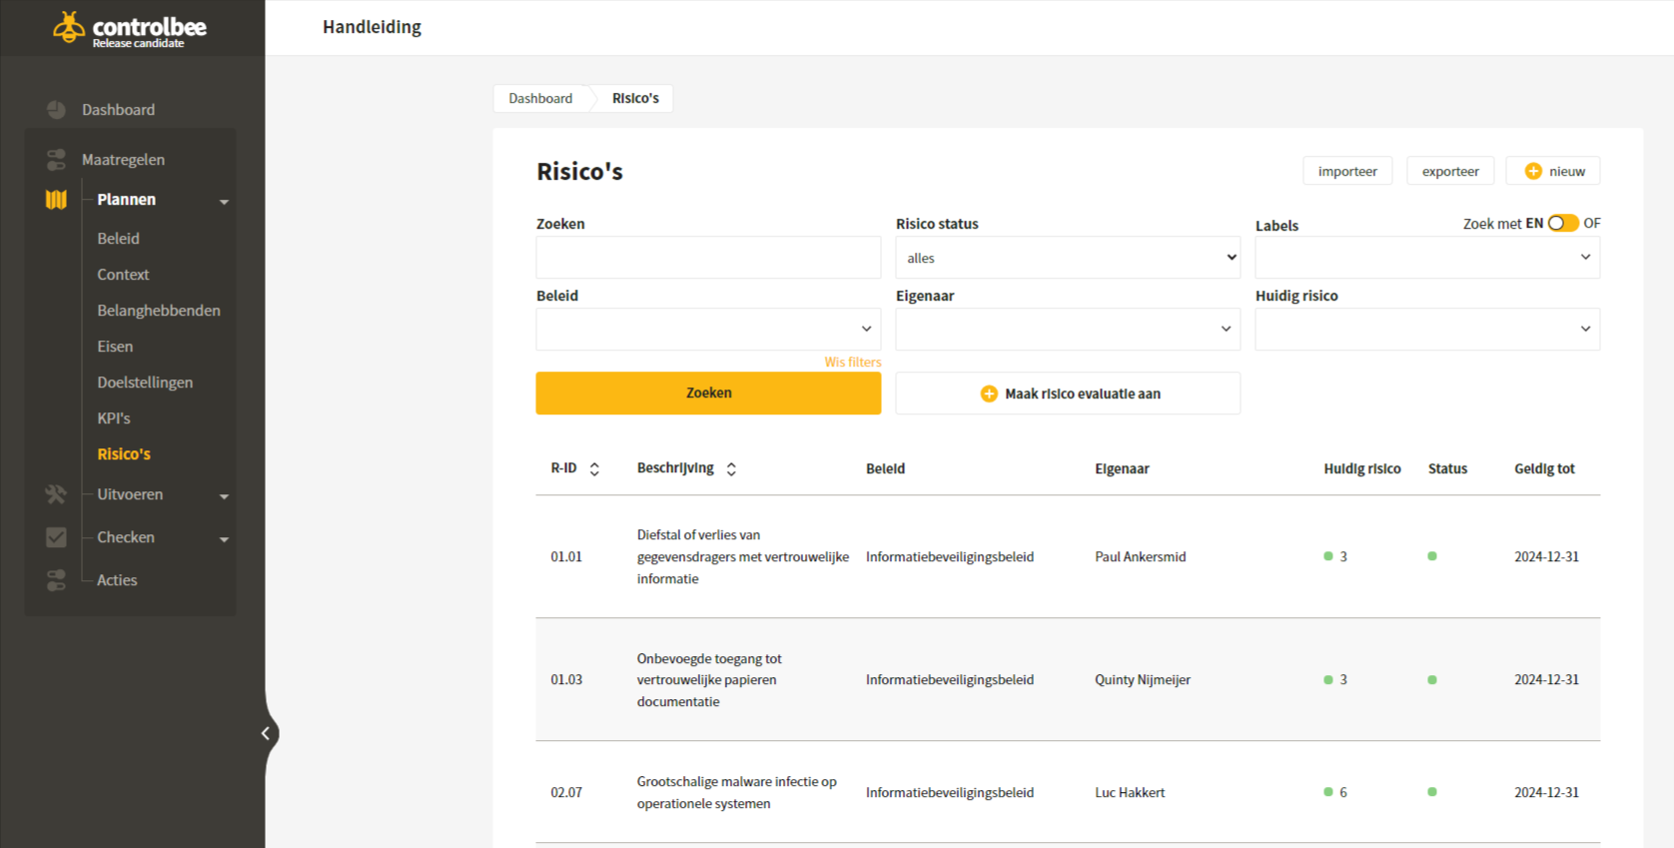Click the Dashboard pie chart icon
The height and width of the screenshot is (848, 1674).
point(56,110)
